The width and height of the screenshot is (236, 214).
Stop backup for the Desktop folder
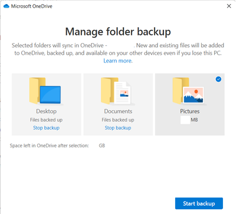pos(46,128)
